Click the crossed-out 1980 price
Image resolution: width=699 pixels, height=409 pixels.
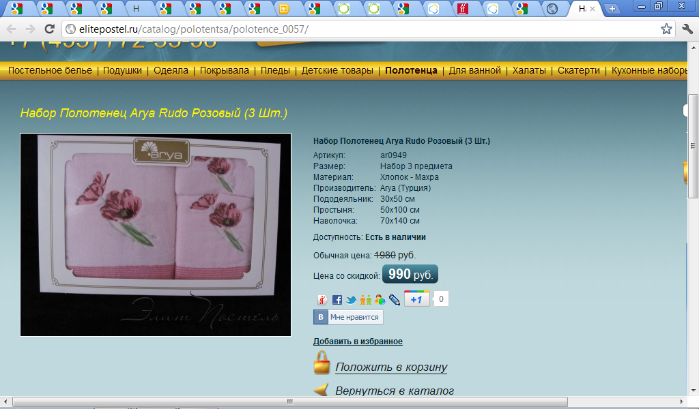pos(385,255)
